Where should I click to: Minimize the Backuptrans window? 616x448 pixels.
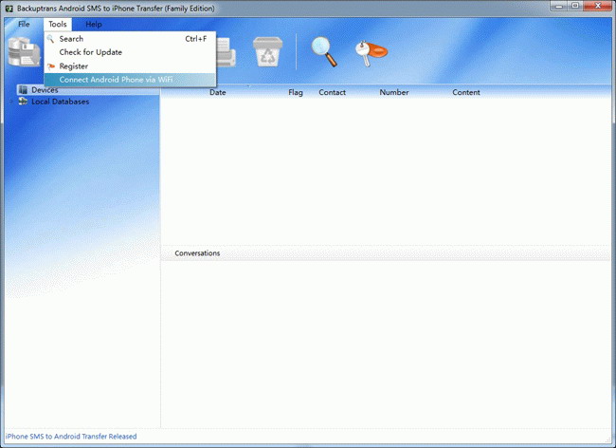(558, 6)
